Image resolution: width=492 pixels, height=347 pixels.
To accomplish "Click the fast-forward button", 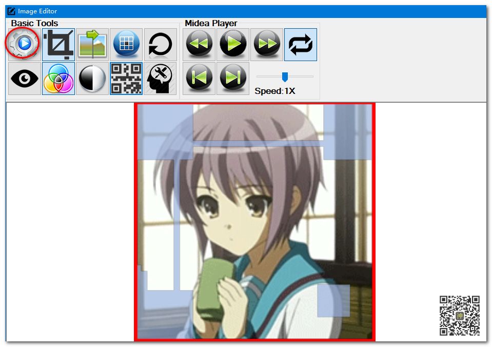I will point(267,44).
